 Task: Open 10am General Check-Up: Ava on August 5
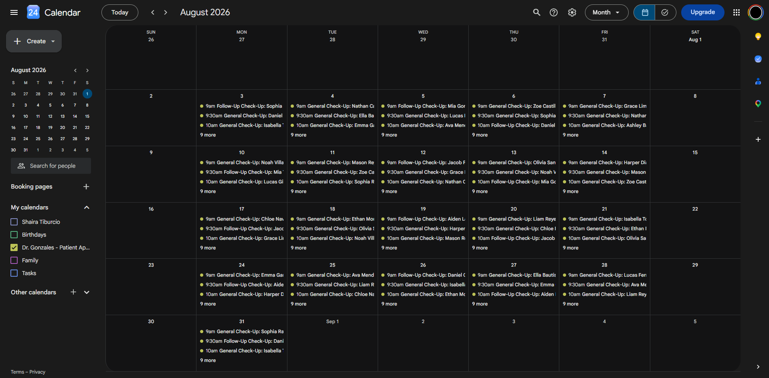coord(423,125)
